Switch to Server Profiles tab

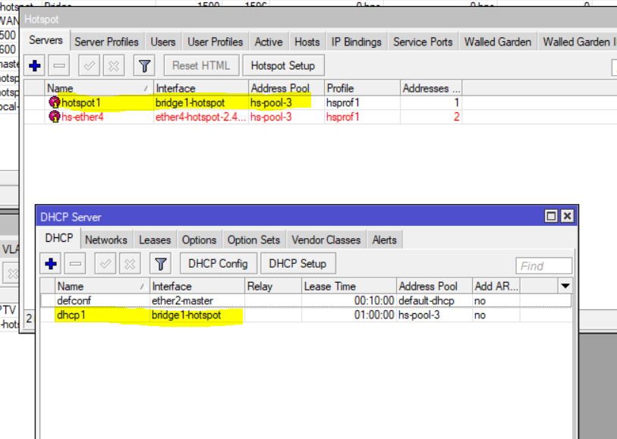pyautogui.click(x=107, y=42)
